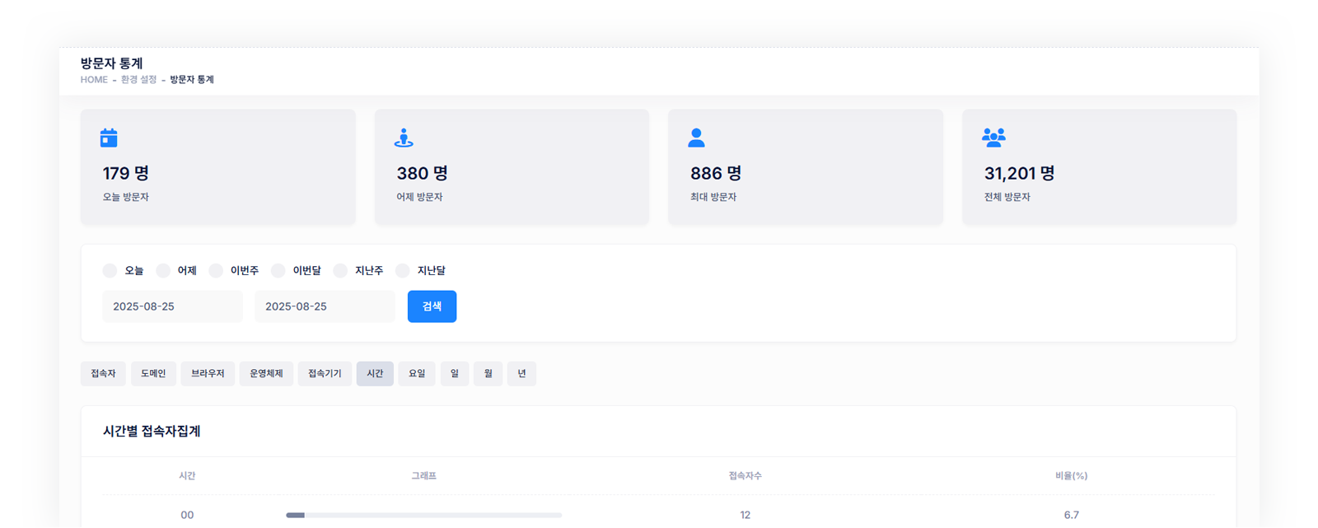Viewport: 1318px width, 528px height.
Task: Choose the 지난달 radio option
Action: (x=403, y=271)
